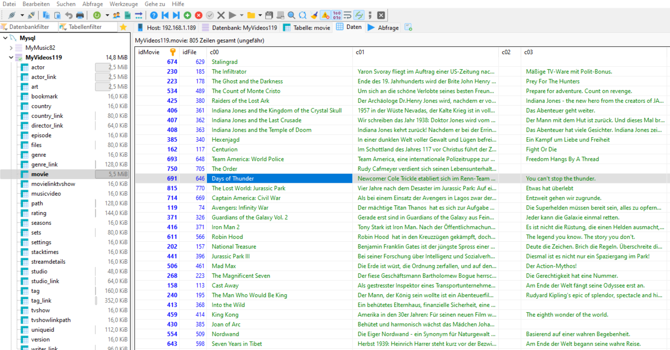Click the circular replace text icon
The width and height of the screenshot is (670, 350).
tap(303, 15)
